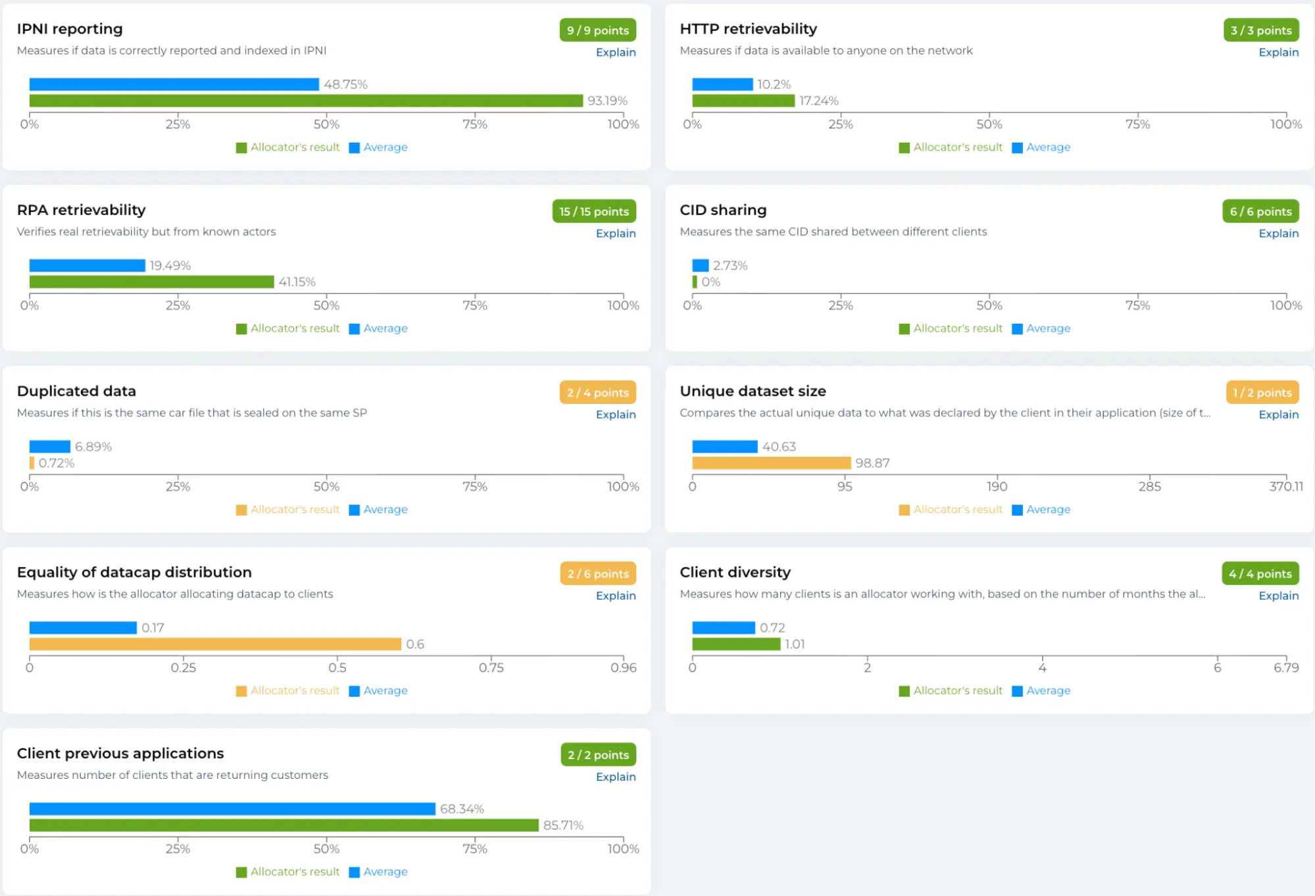Expand the Explain section for Client previous applications

click(x=615, y=777)
